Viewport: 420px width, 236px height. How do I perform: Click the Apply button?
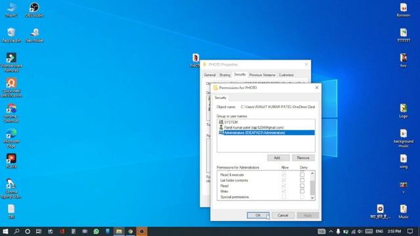(308, 215)
